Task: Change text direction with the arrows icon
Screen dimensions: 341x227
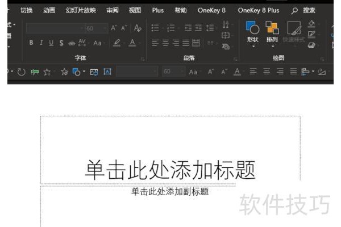Action: [226, 24]
